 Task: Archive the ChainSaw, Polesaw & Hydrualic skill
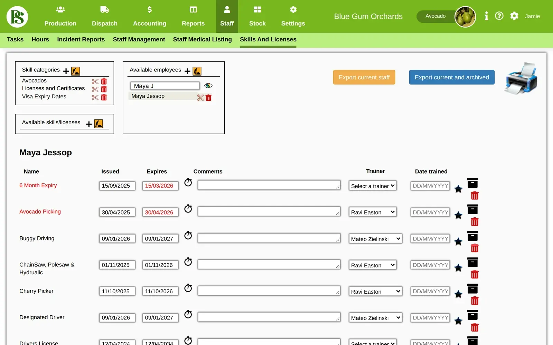(472, 262)
